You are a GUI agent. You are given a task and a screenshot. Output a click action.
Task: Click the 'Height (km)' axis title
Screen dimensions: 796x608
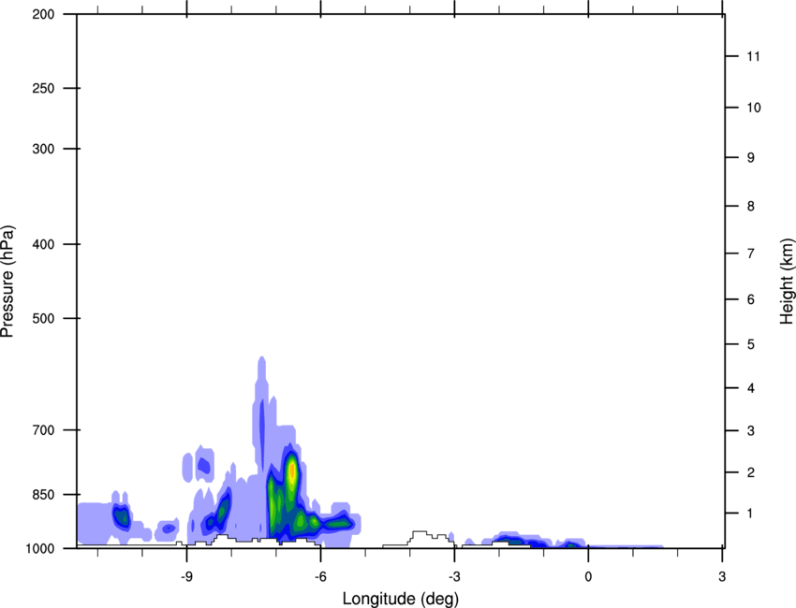[x=787, y=282]
